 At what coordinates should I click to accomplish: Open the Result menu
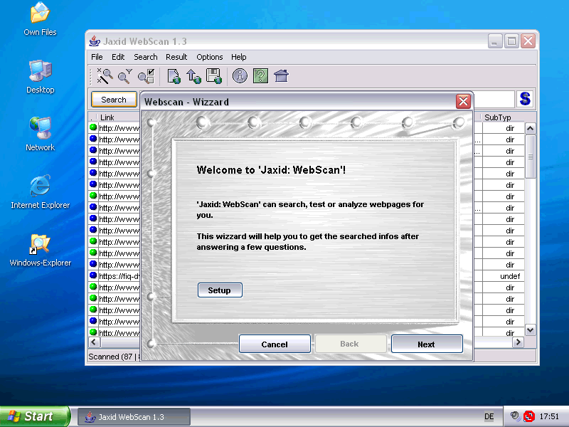[x=176, y=57]
